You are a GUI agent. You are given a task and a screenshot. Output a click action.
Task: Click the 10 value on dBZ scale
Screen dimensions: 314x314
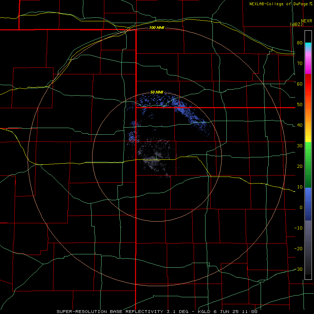300,187
